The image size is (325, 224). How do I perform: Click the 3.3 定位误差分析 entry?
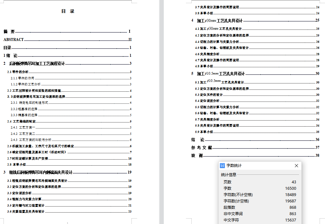[69, 193]
